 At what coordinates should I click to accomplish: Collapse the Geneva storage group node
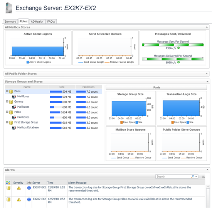(x=7, y=102)
